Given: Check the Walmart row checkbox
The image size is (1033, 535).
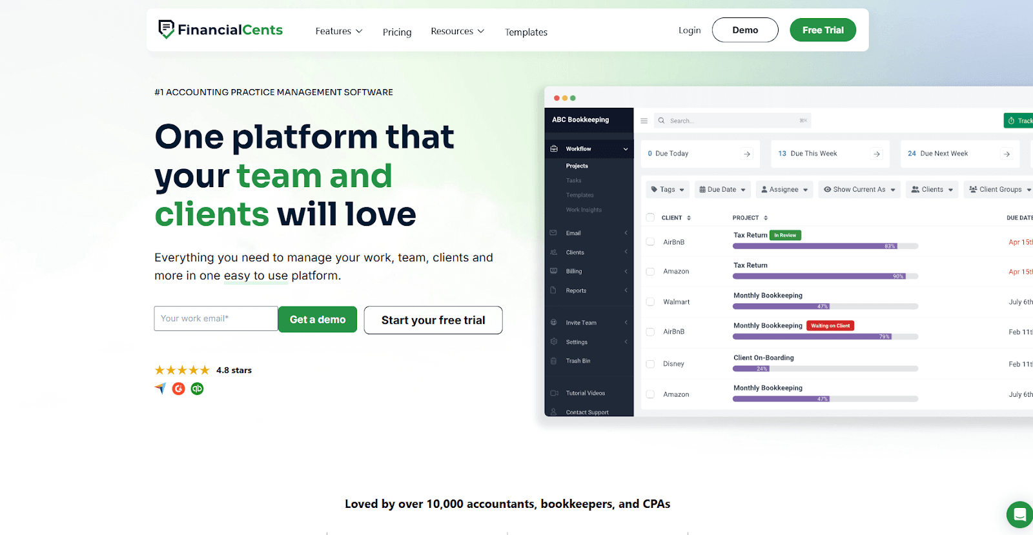Looking at the screenshot, I should pyautogui.click(x=650, y=302).
